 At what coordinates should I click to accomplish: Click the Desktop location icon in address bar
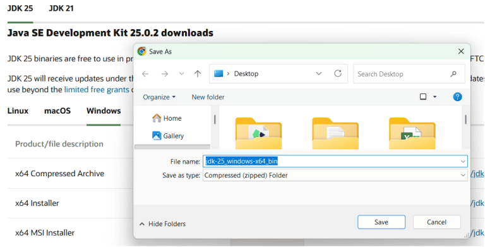[219, 74]
